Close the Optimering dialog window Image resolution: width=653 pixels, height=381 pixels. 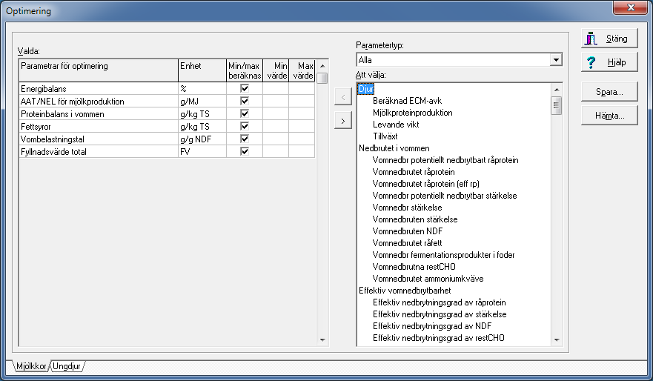[631, 7]
